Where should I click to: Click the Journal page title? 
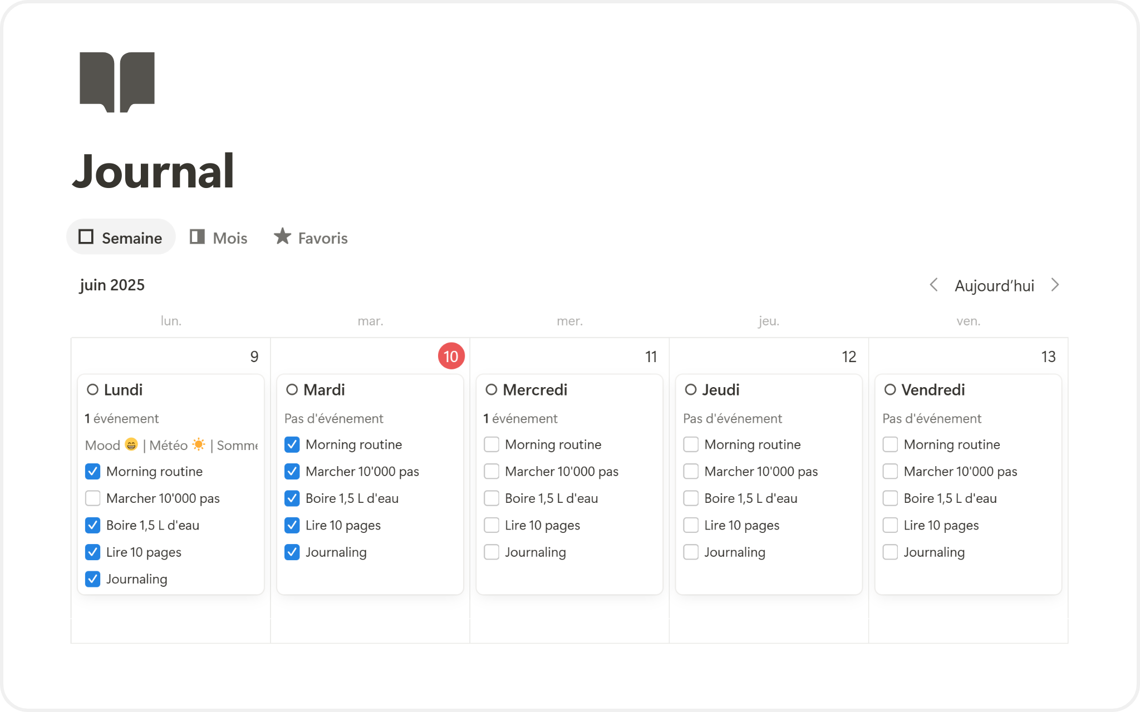tap(154, 171)
